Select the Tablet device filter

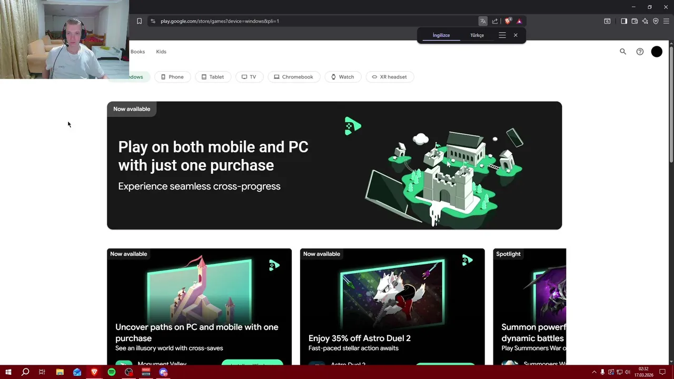[x=213, y=77]
